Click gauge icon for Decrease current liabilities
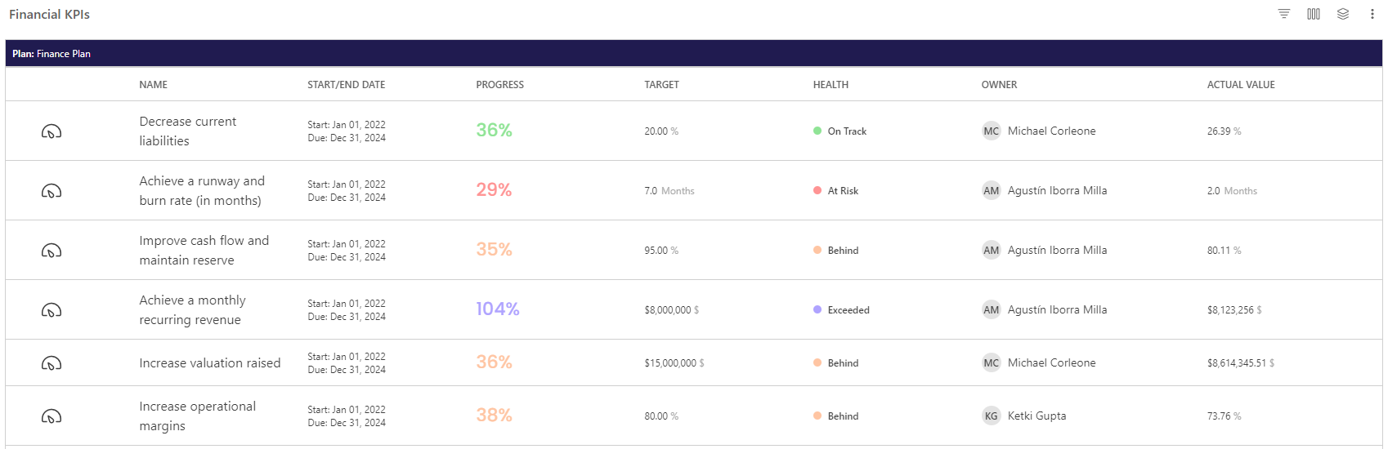This screenshot has width=1388, height=449. 51,131
